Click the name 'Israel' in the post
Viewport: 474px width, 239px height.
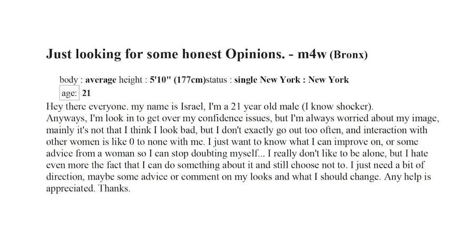coord(179,106)
